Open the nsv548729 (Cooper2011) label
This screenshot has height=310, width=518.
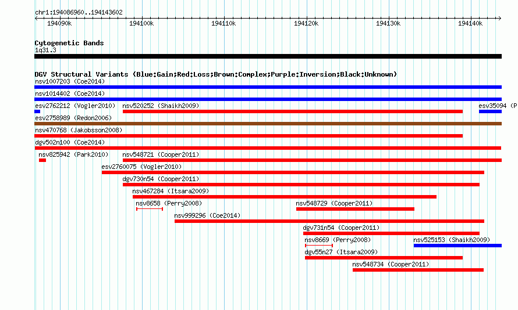[334, 203]
